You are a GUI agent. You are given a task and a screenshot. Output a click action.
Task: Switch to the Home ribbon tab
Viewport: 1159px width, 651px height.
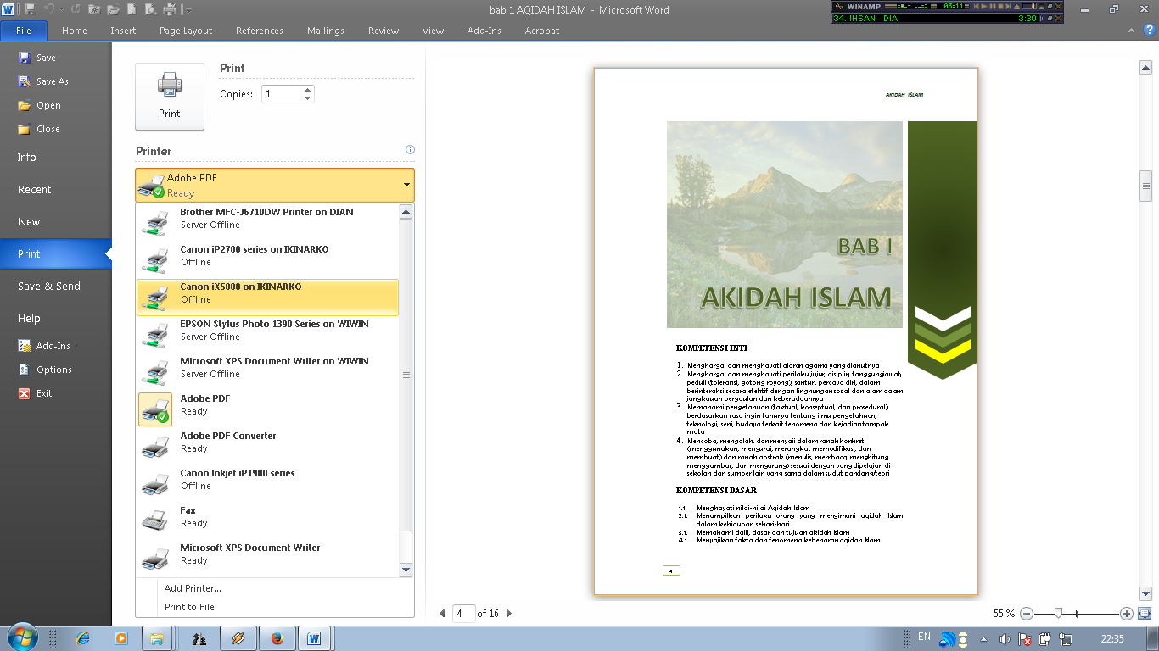[x=75, y=31]
